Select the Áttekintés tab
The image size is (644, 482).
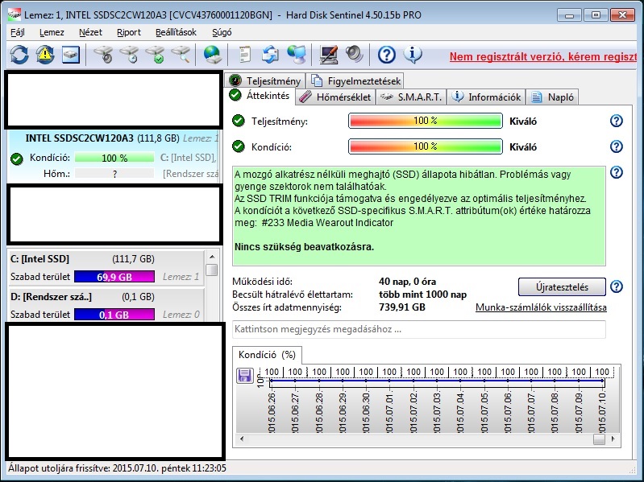tap(260, 96)
